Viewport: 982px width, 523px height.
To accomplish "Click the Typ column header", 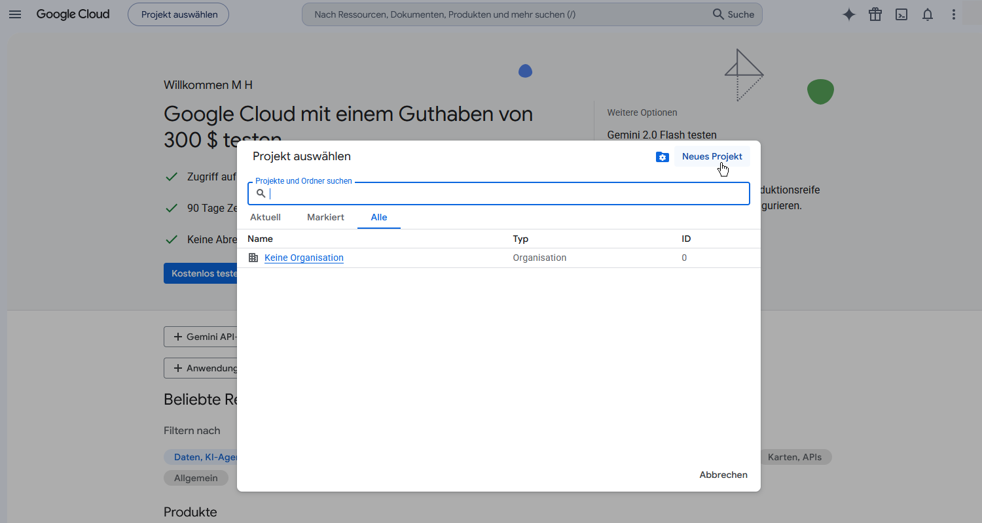I will tap(520, 239).
